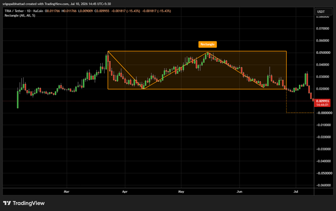Screen dimensions: 336x211
Task: Click the -0.010000 price axis label
Action: (x=323, y=125)
